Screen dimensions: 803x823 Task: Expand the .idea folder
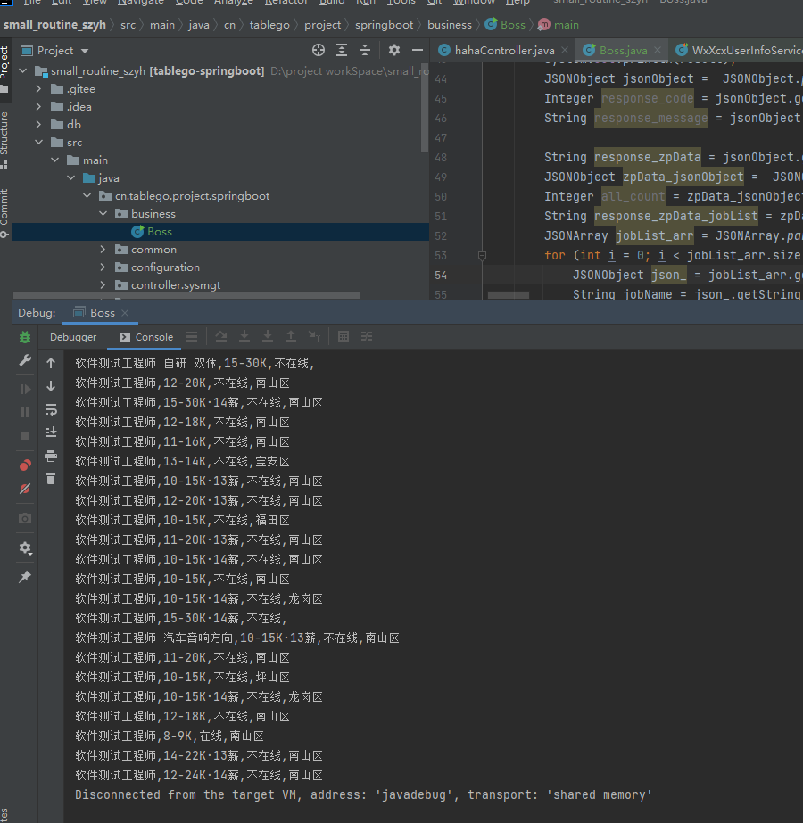click(38, 106)
